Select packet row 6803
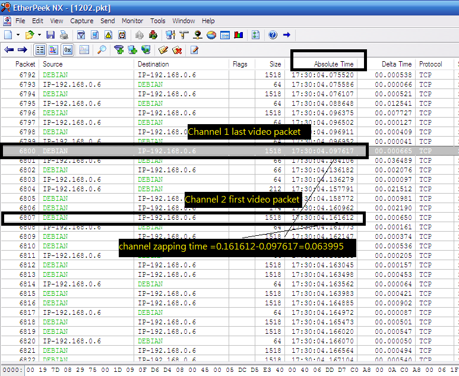Viewport: 459px width, 376px height. tap(229, 179)
